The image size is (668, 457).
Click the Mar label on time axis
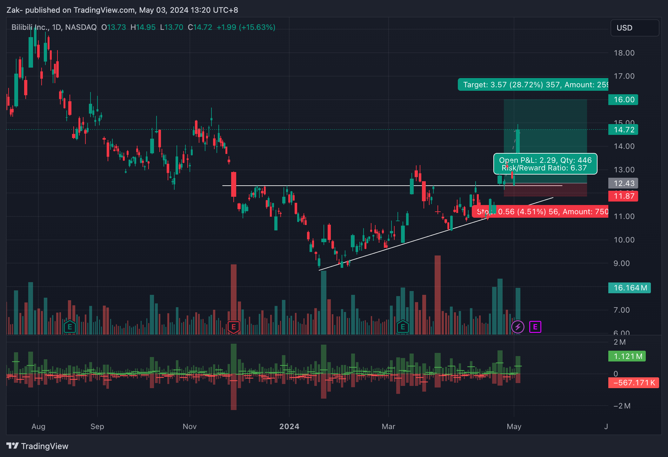(389, 427)
